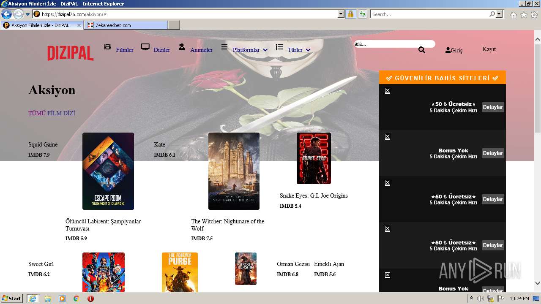Click the Türler list icon
This screenshot has height=304, width=541.
pos(279,47)
